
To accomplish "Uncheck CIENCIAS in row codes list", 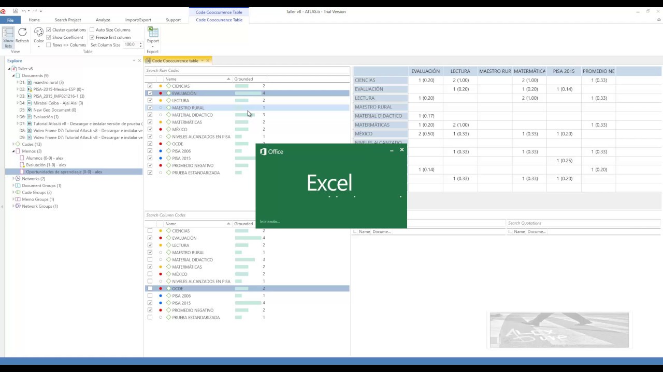I will [150, 86].
